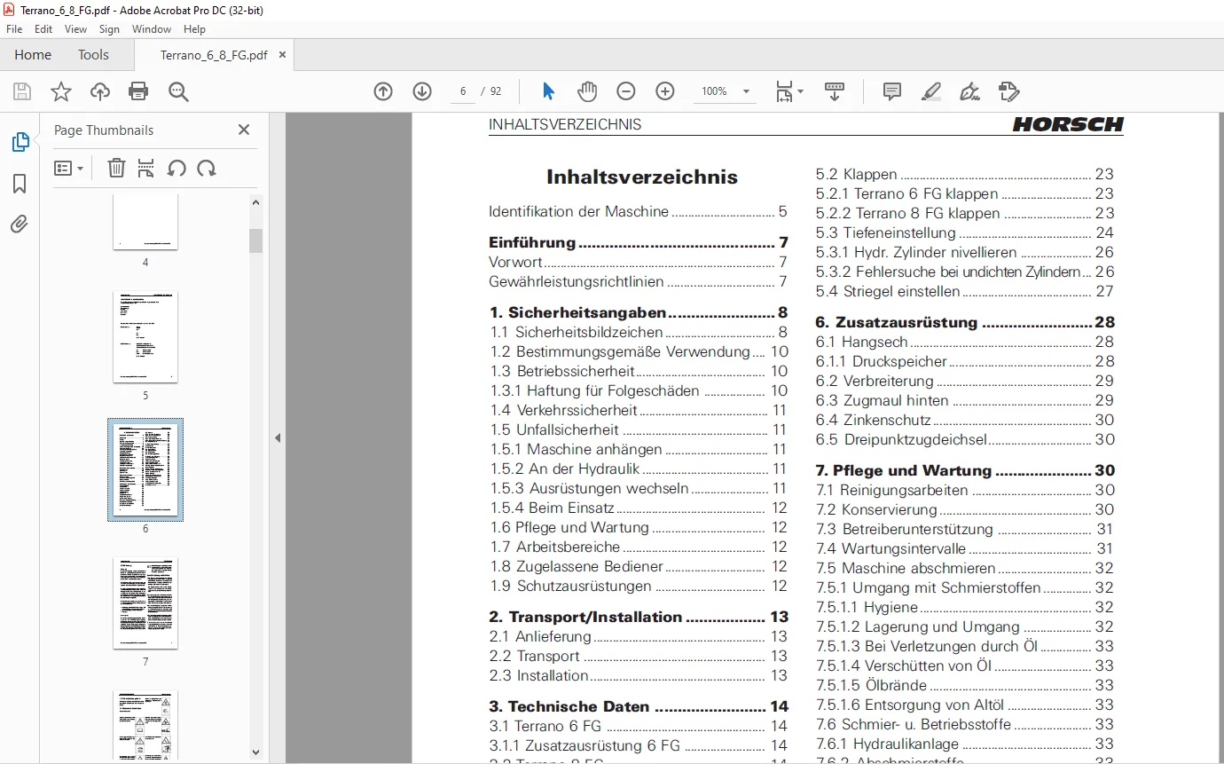The height and width of the screenshot is (764, 1224).
Task: Rotate page counterclockwise icon
Action: (177, 168)
